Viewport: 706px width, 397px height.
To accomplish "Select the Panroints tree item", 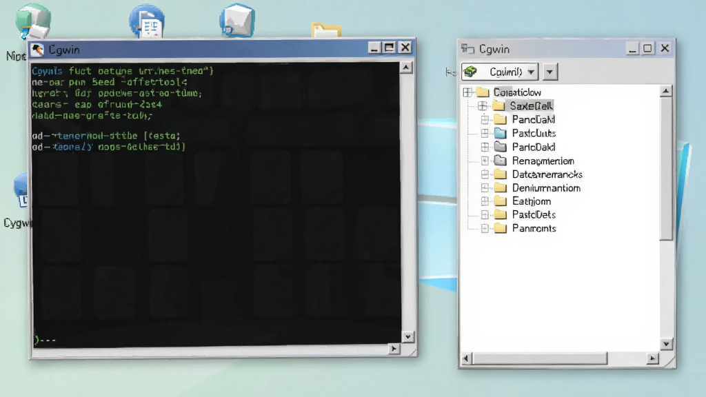I will pos(534,228).
